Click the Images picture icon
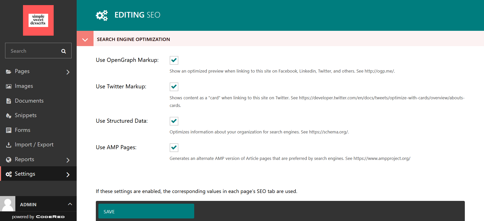 pos(9,86)
